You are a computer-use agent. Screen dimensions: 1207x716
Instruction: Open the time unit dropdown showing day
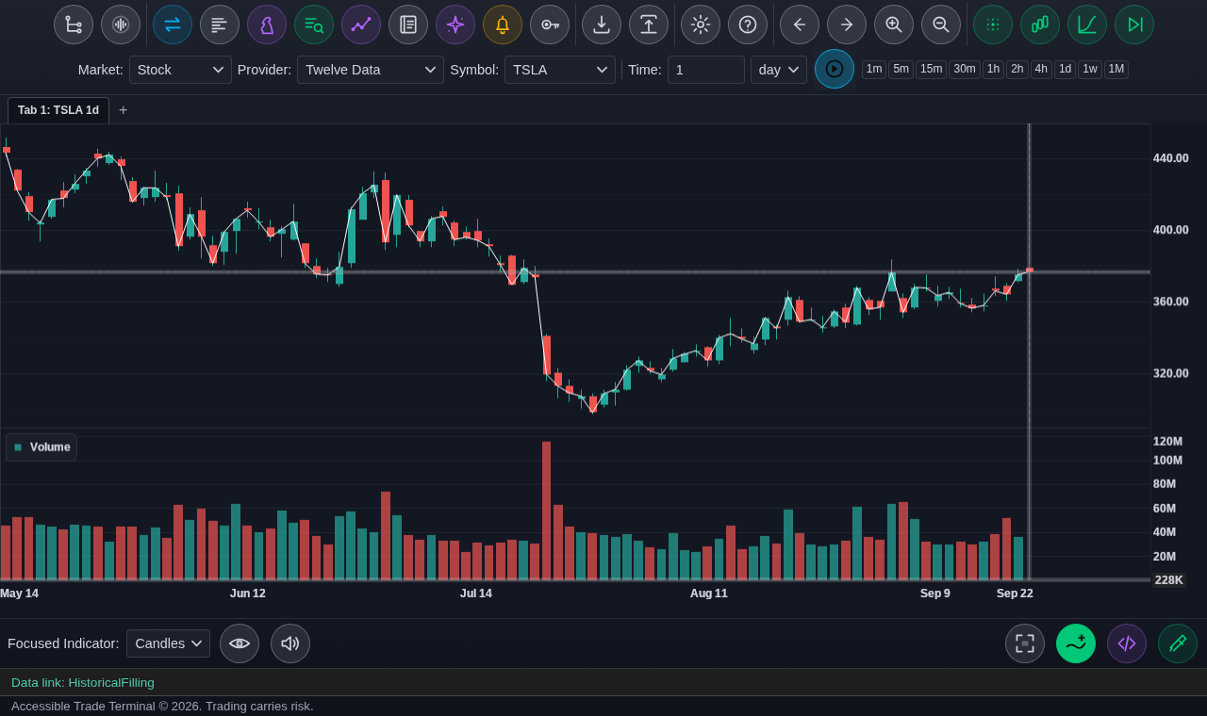(x=779, y=70)
